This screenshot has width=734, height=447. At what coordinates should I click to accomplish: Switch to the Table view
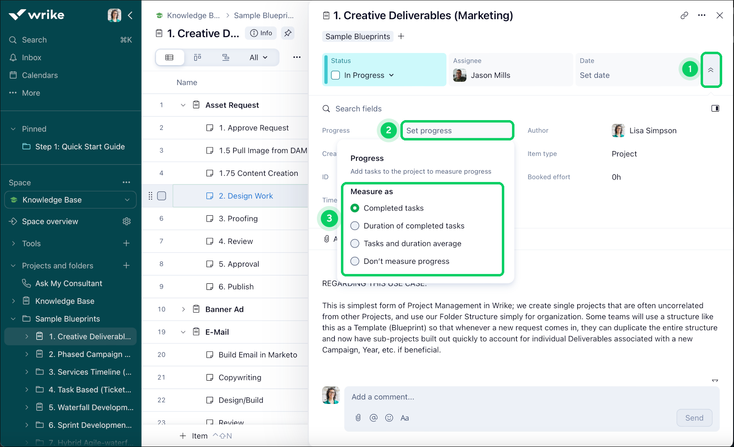170,57
